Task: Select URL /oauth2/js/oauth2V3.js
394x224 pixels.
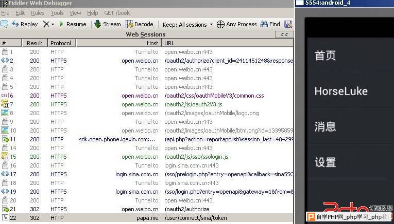Action: (193, 104)
